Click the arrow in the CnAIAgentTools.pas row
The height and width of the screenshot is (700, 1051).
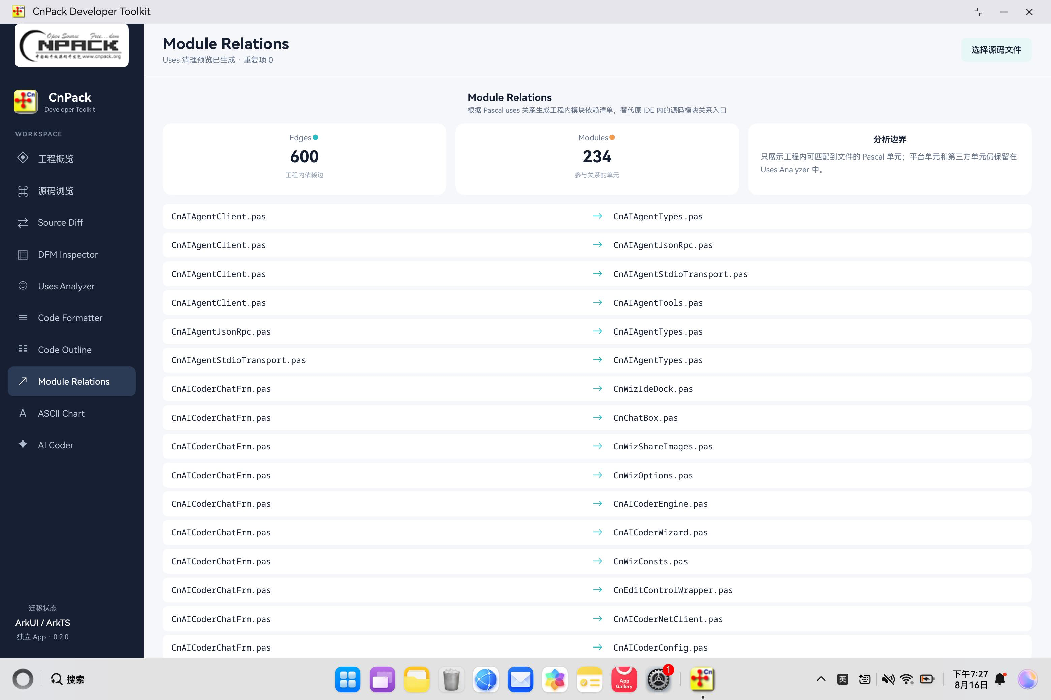[x=597, y=302]
